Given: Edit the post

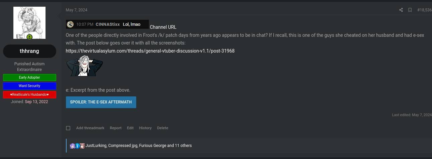Looking at the screenshot, I should tap(130, 128).
